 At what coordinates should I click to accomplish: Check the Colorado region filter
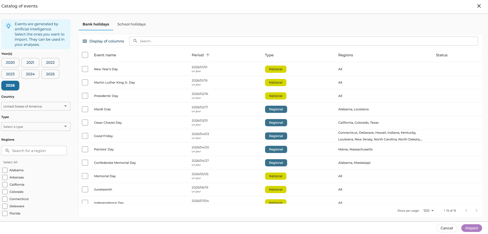click(x=5, y=192)
